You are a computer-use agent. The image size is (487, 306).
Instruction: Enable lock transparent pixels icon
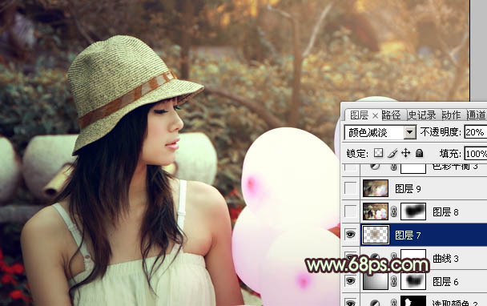tap(378, 153)
